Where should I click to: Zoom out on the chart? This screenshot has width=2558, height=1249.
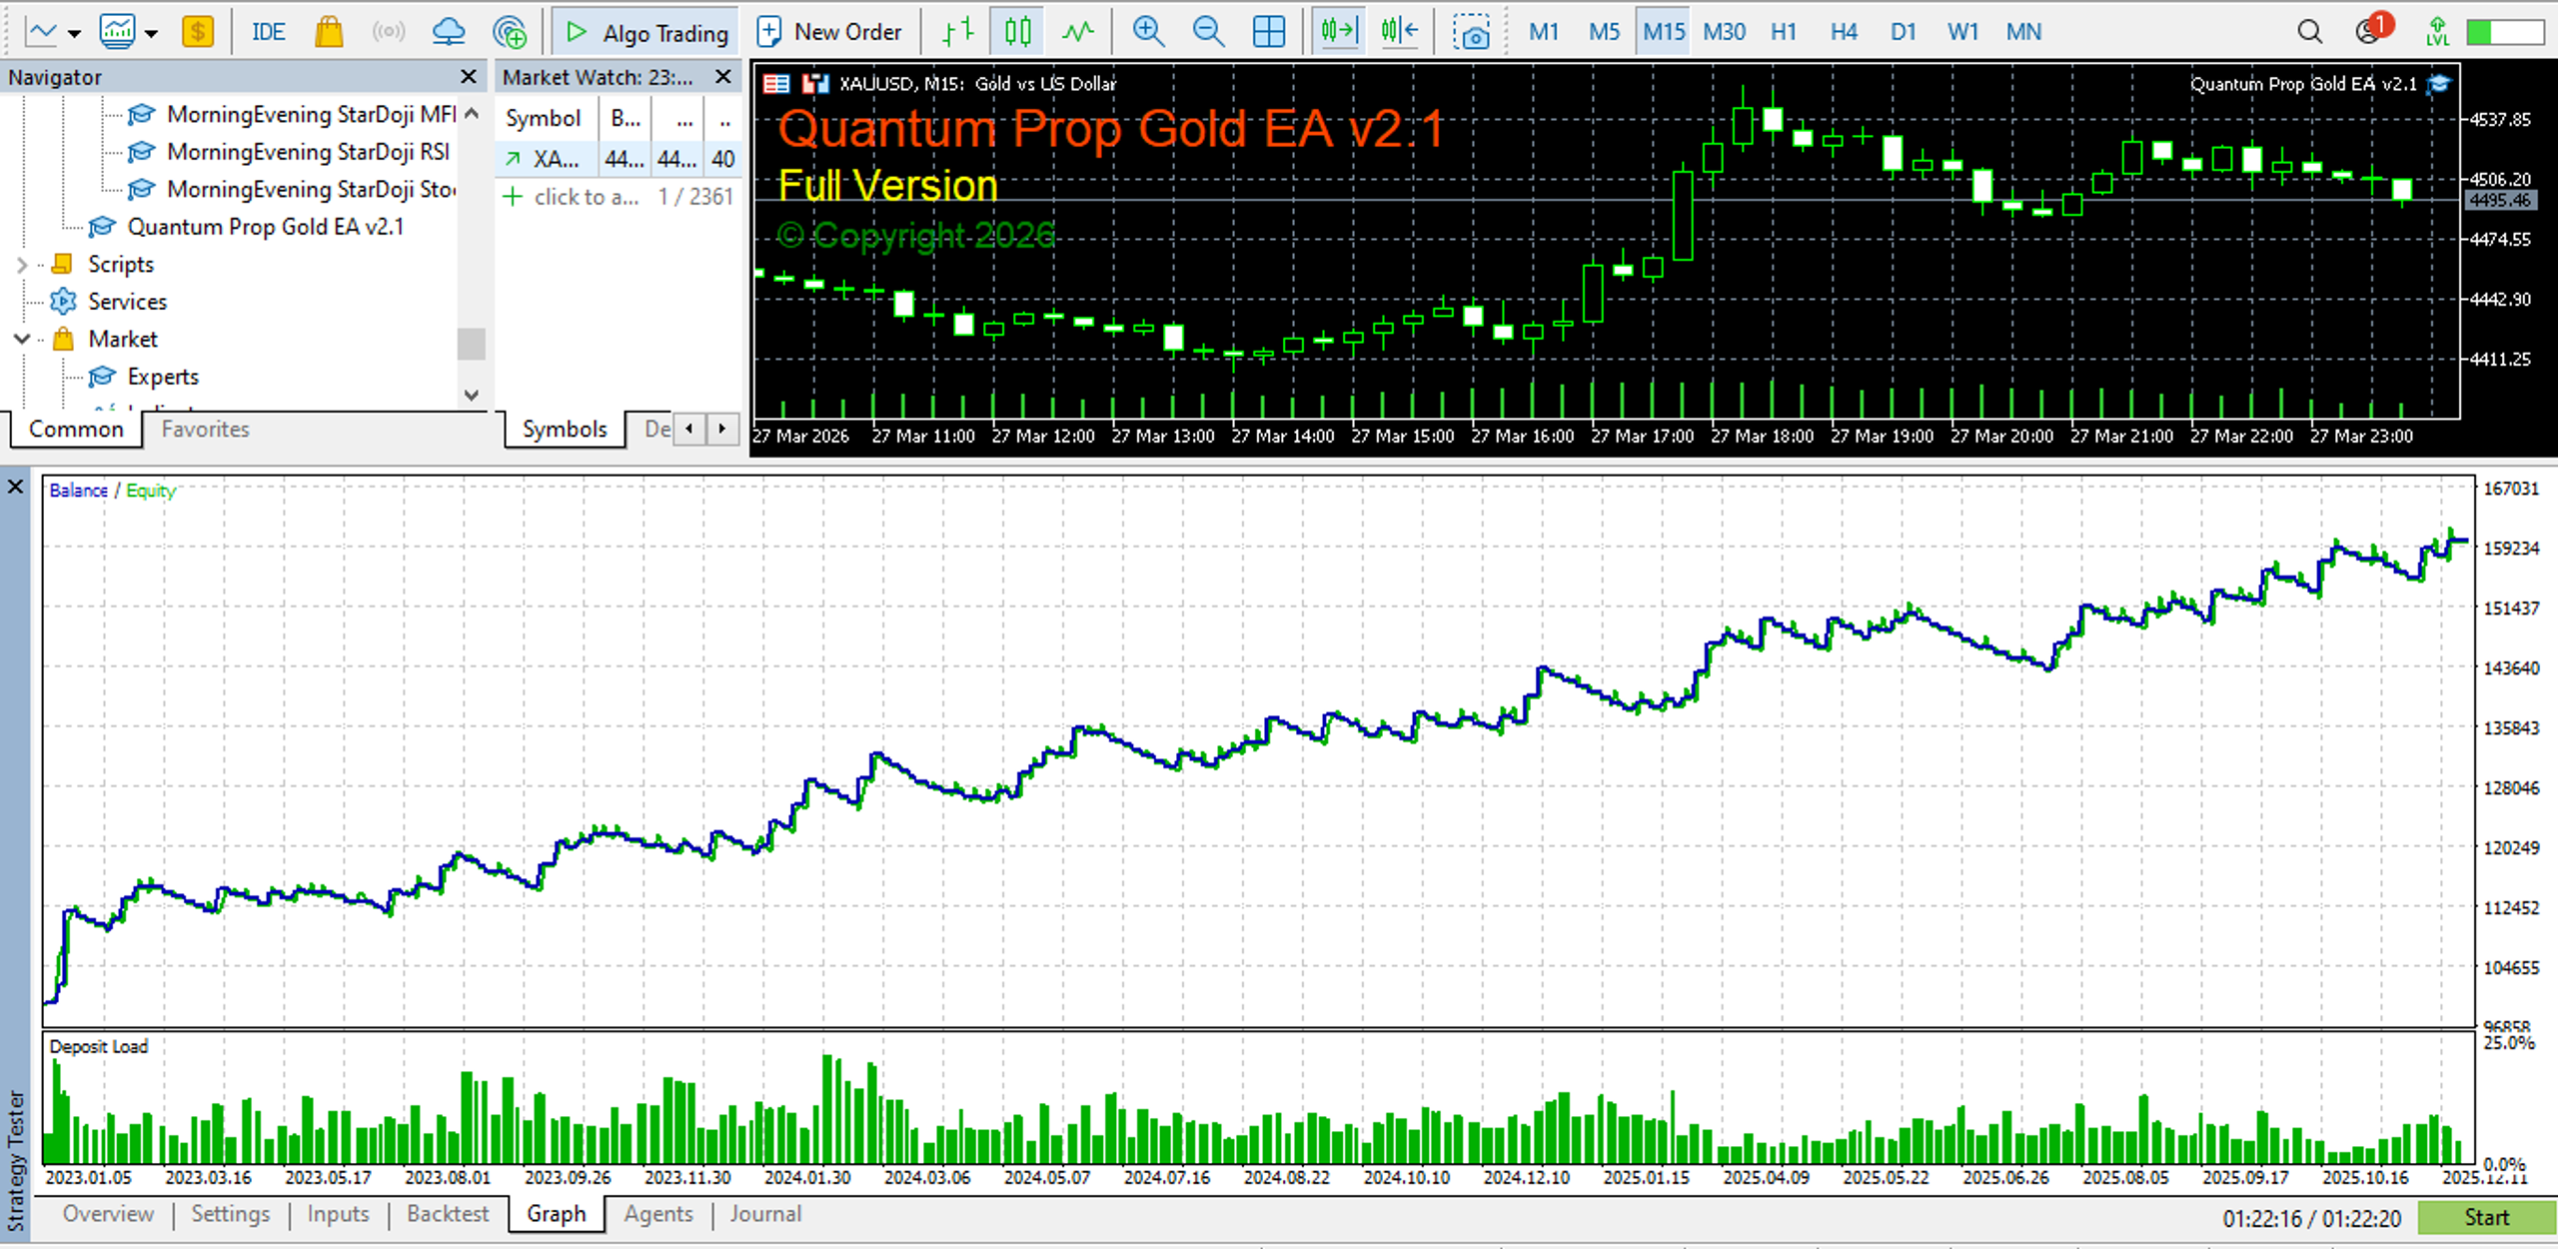click(x=1208, y=32)
